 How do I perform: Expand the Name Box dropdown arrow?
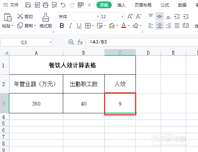pyautogui.click(x=50, y=42)
